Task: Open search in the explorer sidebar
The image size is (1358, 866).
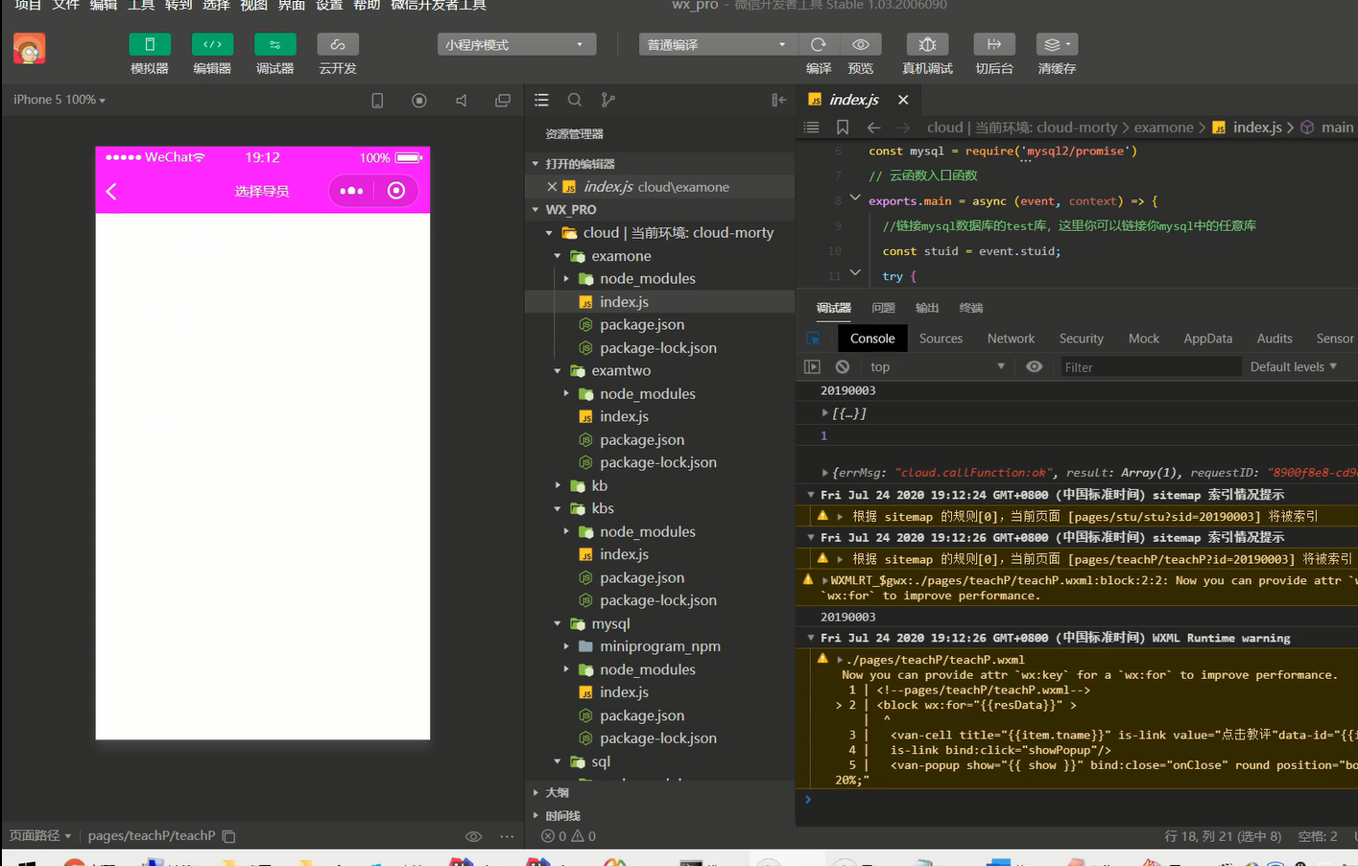Action: click(575, 100)
